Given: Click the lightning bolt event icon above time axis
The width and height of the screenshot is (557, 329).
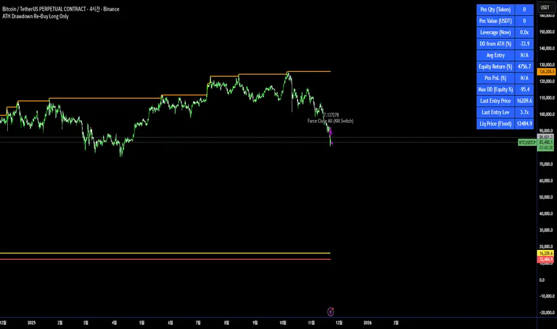Looking at the screenshot, I should click(x=330, y=312).
